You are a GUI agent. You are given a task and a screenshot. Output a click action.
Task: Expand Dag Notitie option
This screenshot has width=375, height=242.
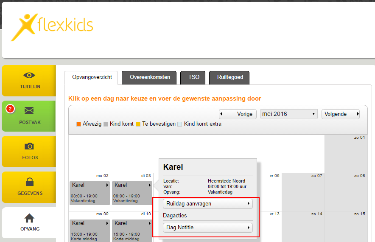207,228
